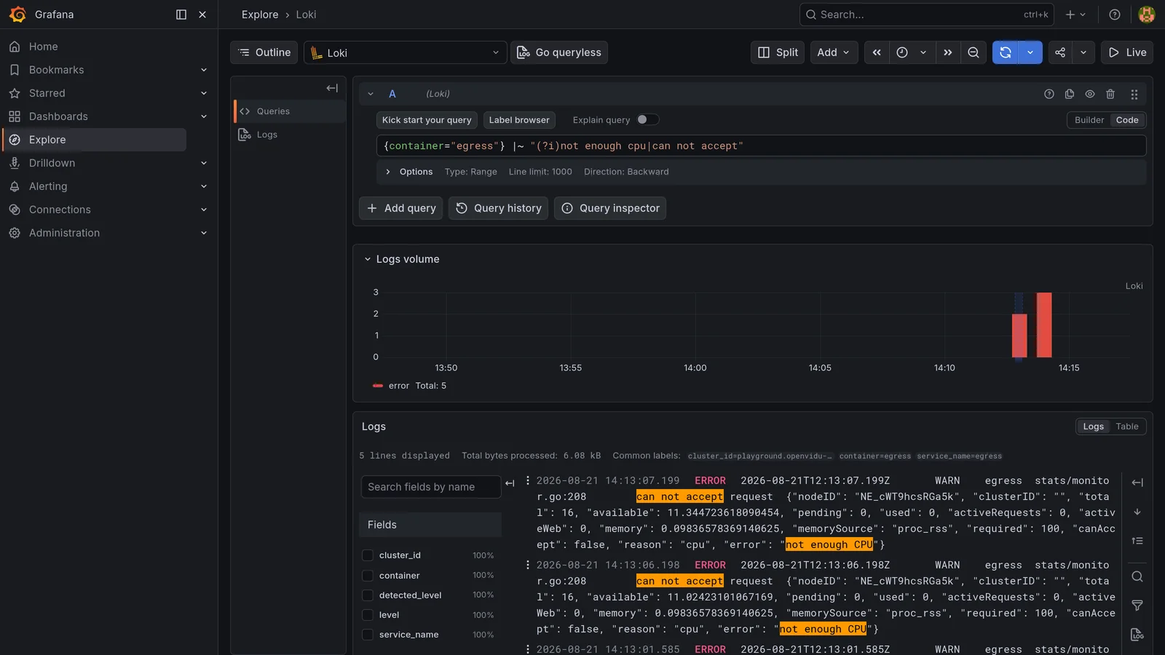Dock or undock the sidebar menu
The width and height of the screenshot is (1165, 655).
(181, 15)
